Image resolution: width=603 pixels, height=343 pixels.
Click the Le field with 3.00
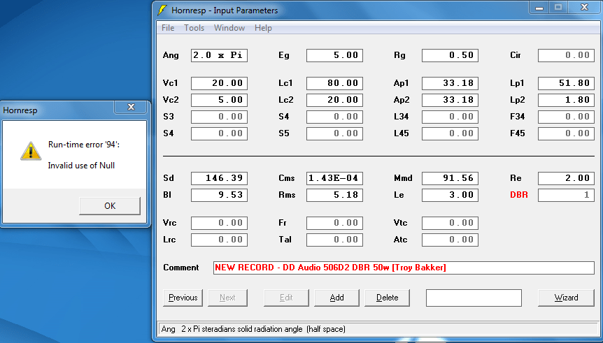tap(450, 195)
